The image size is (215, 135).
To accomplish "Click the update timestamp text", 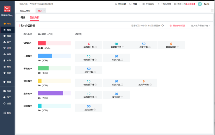I will coord(146,25).
